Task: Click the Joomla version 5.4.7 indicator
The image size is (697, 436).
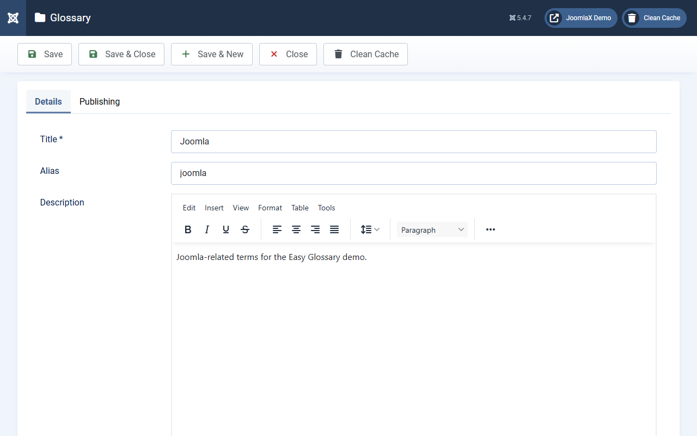Action: [x=520, y=18]
